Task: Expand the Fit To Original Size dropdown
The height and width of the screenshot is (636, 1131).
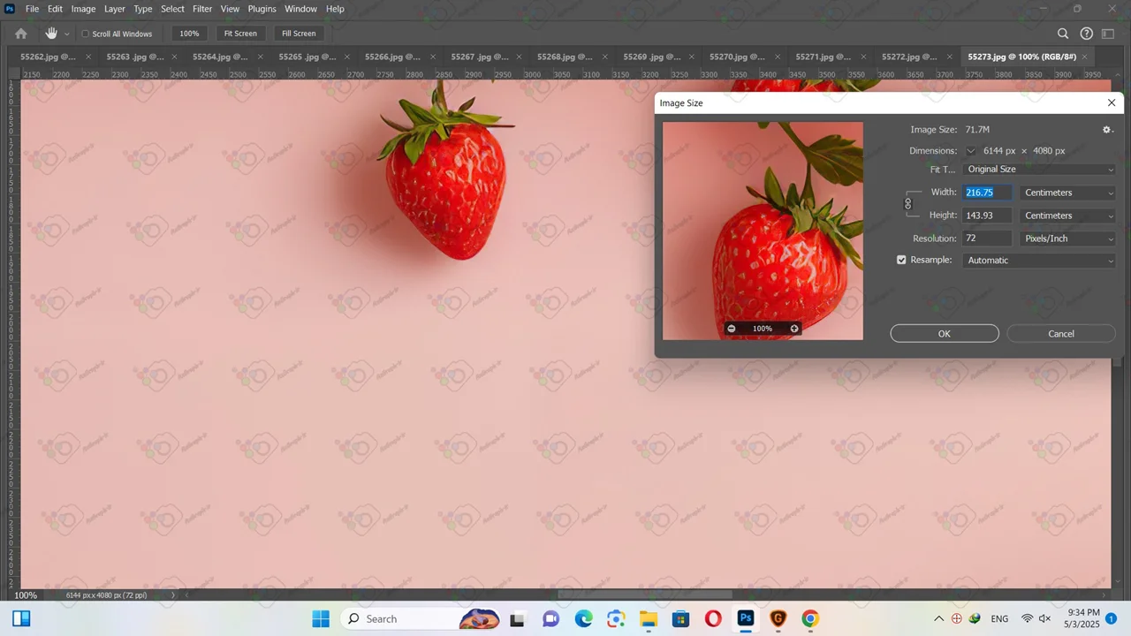Action: coord(1039,170)
